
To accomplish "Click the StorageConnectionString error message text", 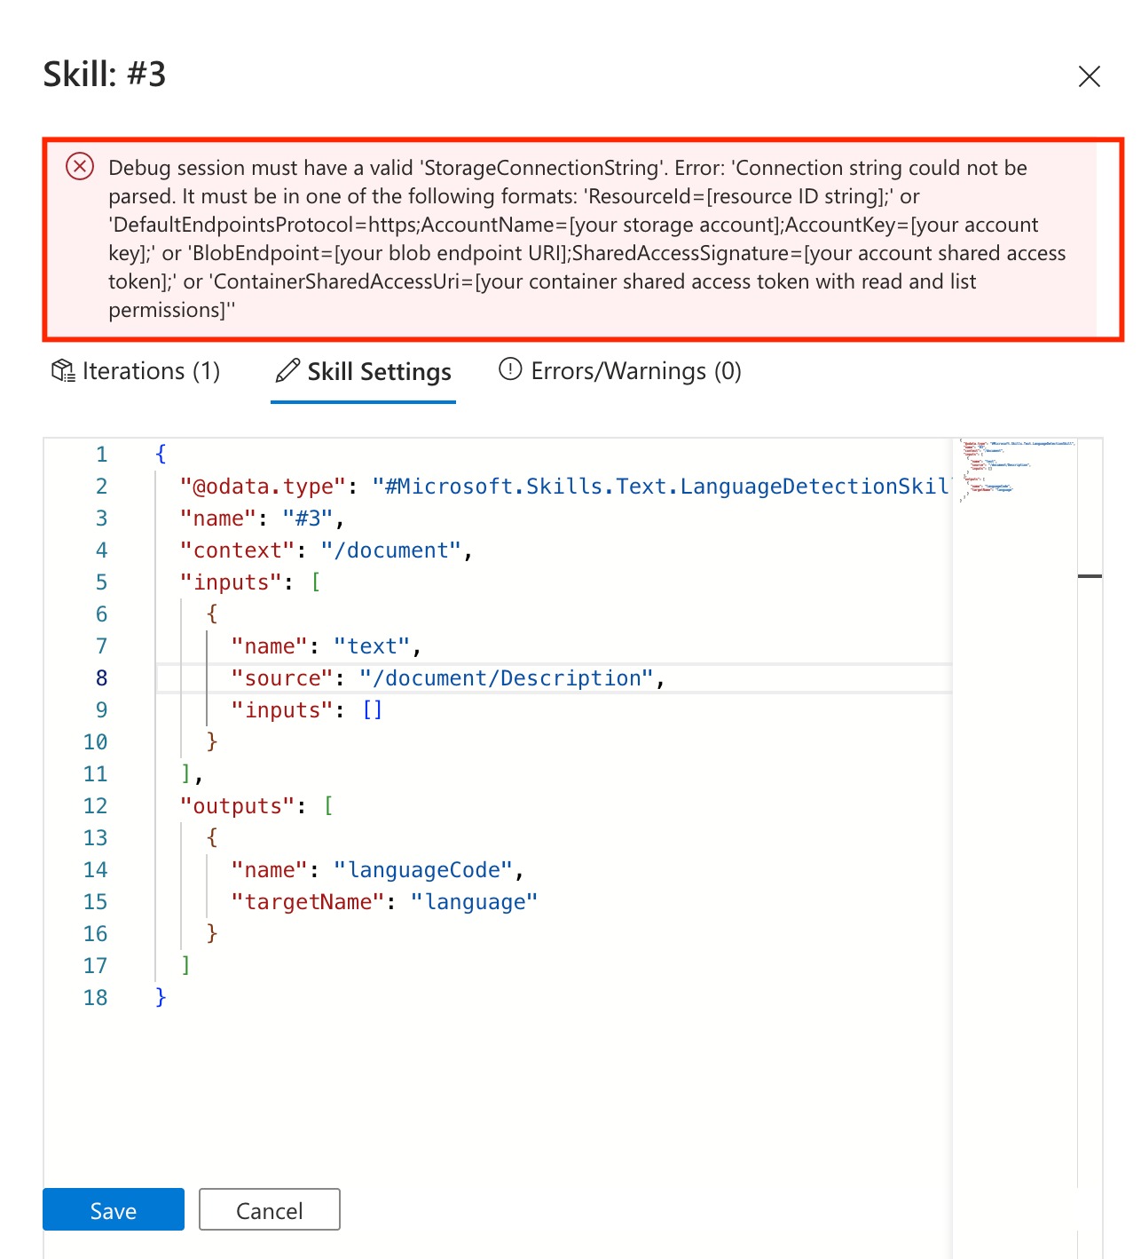I will (587, 239).
